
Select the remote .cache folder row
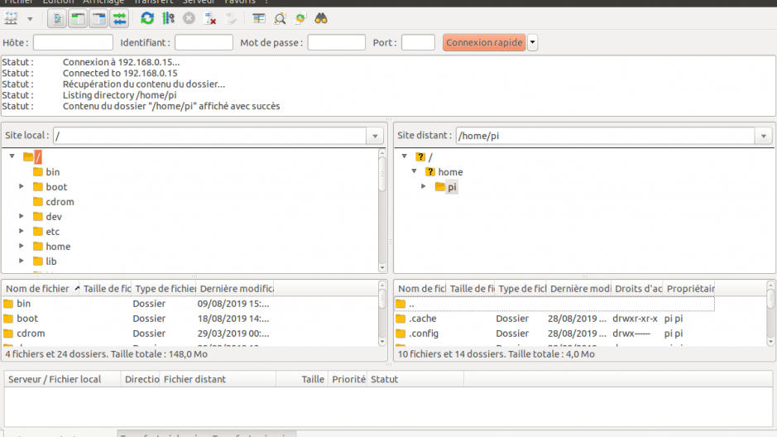[554, 319]
